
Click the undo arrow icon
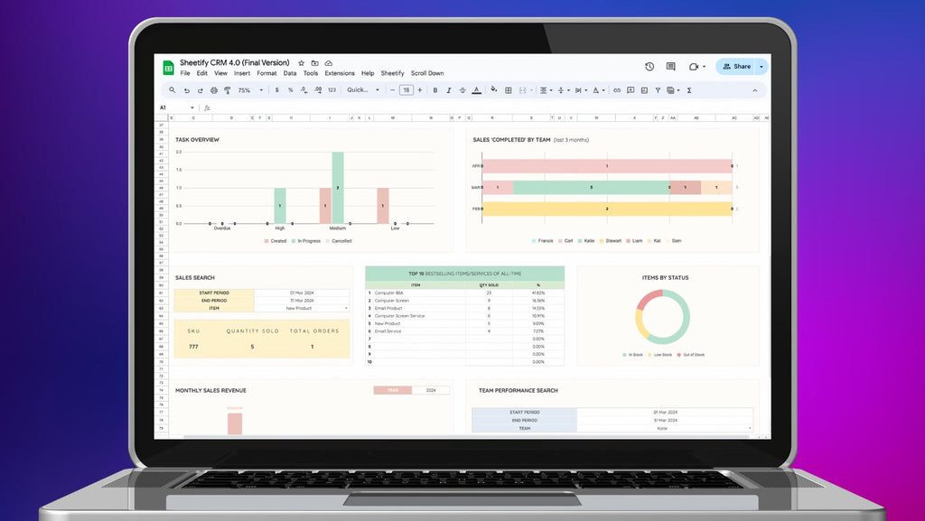point(187,90)
